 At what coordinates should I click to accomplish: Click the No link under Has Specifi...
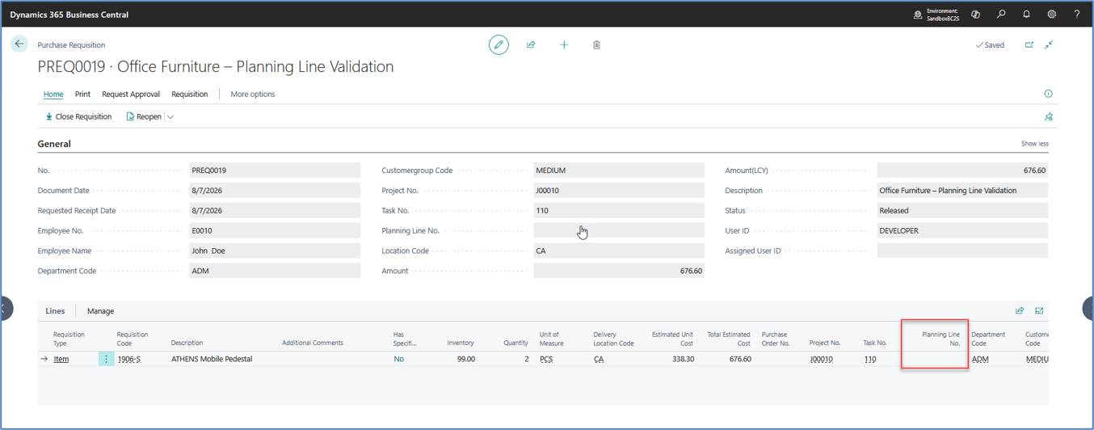tap(398, 359)
